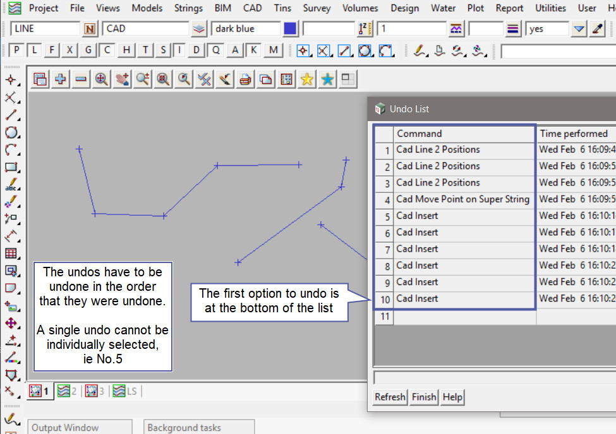The image size is (616, 434).
Task: Click the blue star icon
Action: tap(327, 79)
